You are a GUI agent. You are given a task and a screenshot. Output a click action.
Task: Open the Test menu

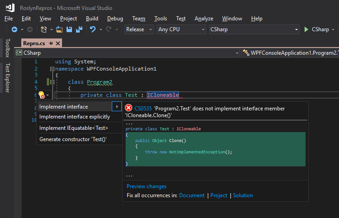pos(181,19)
